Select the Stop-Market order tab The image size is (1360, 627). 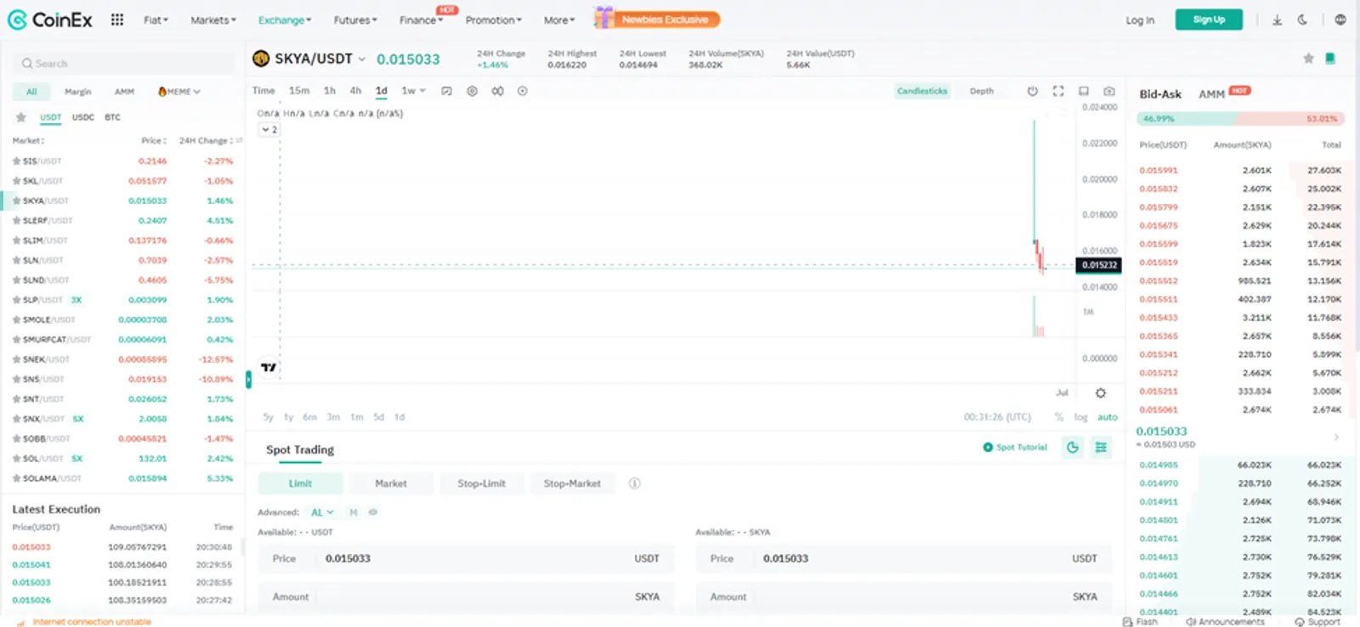572,483
